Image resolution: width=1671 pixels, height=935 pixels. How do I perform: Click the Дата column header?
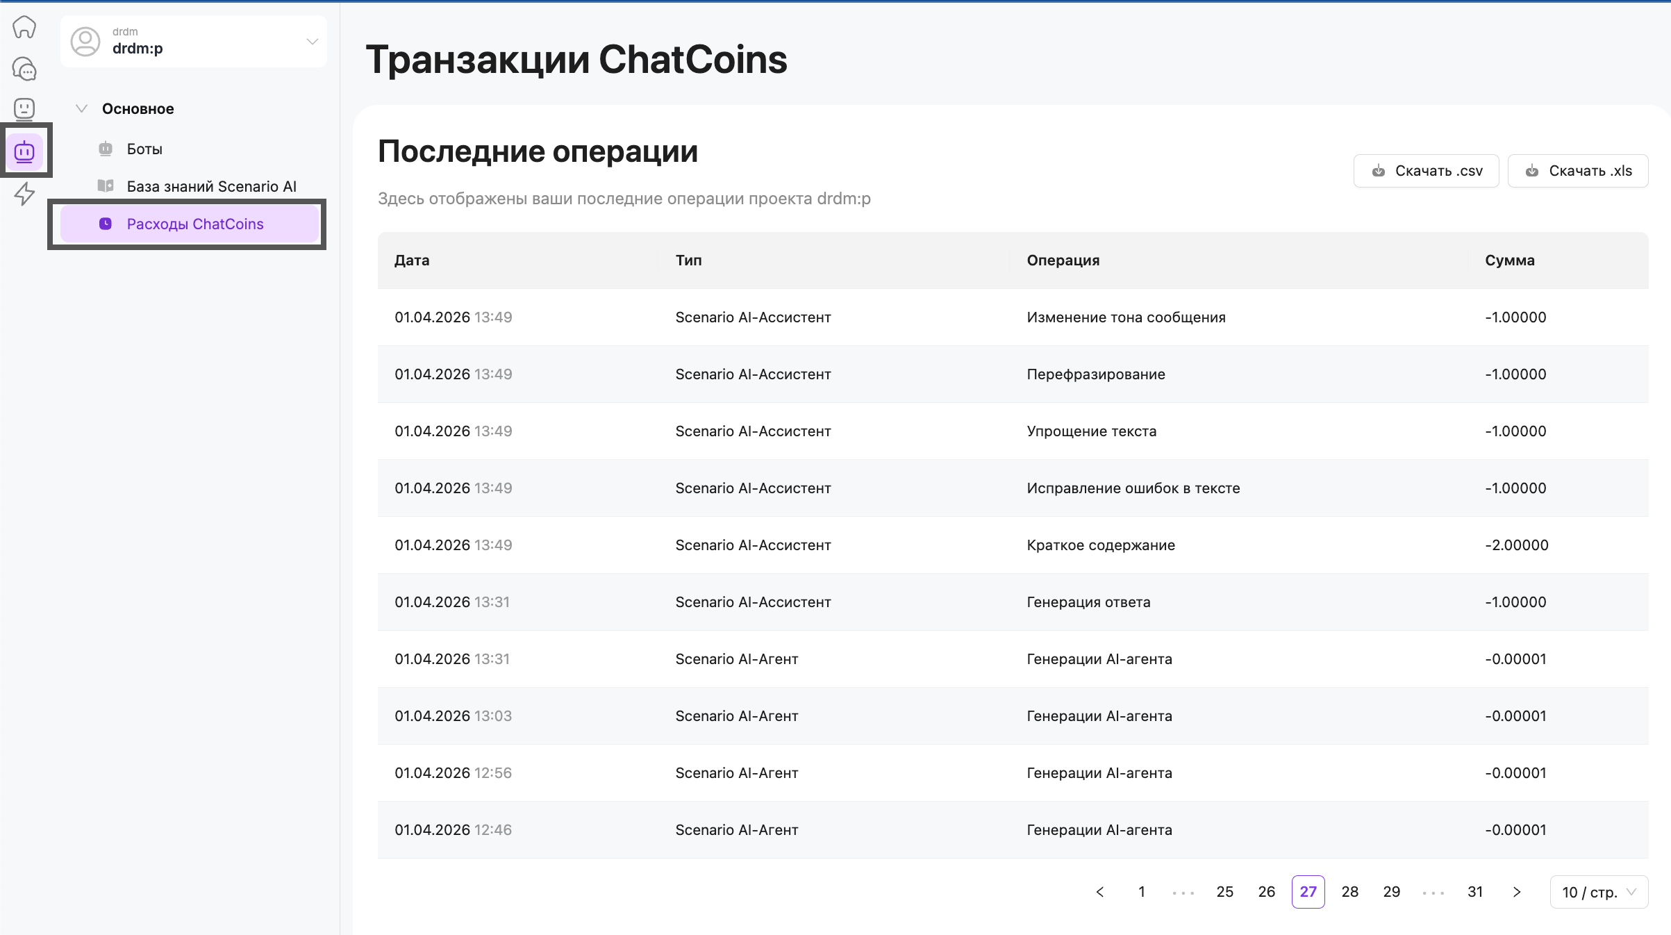pos(412,260)
